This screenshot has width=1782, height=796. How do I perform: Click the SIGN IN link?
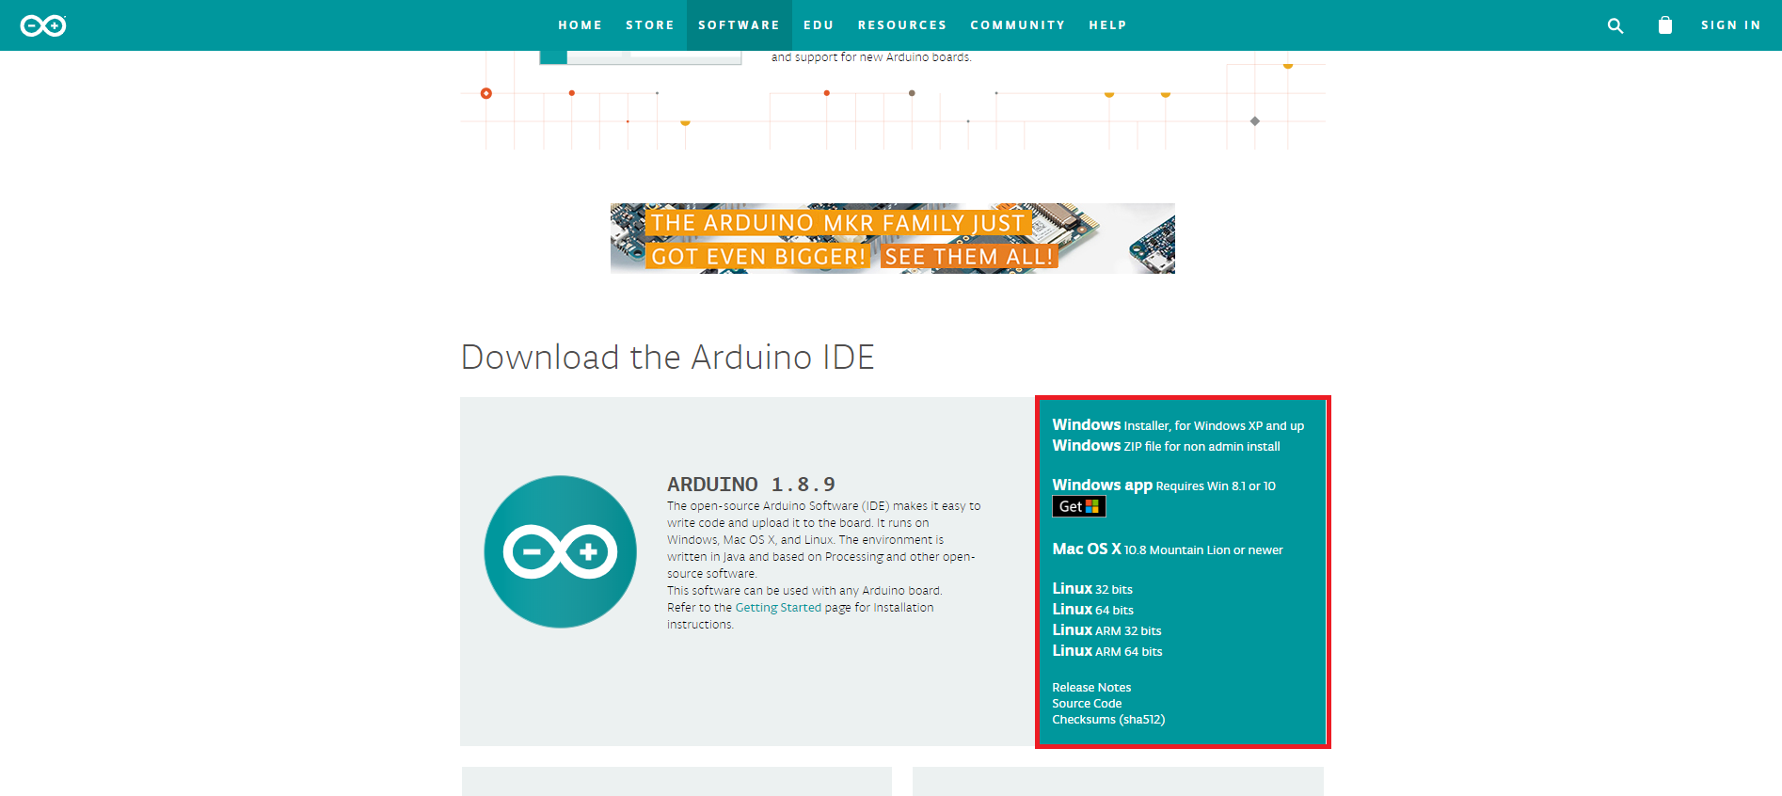[x=1730, y=25]
